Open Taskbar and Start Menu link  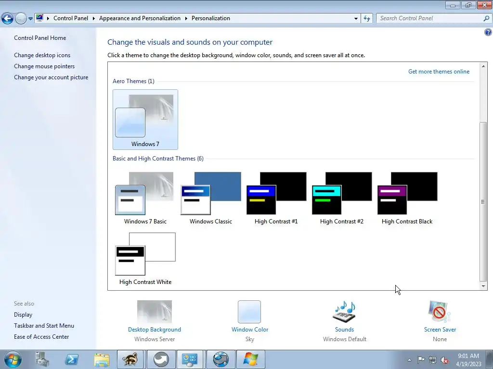point(44,326)
